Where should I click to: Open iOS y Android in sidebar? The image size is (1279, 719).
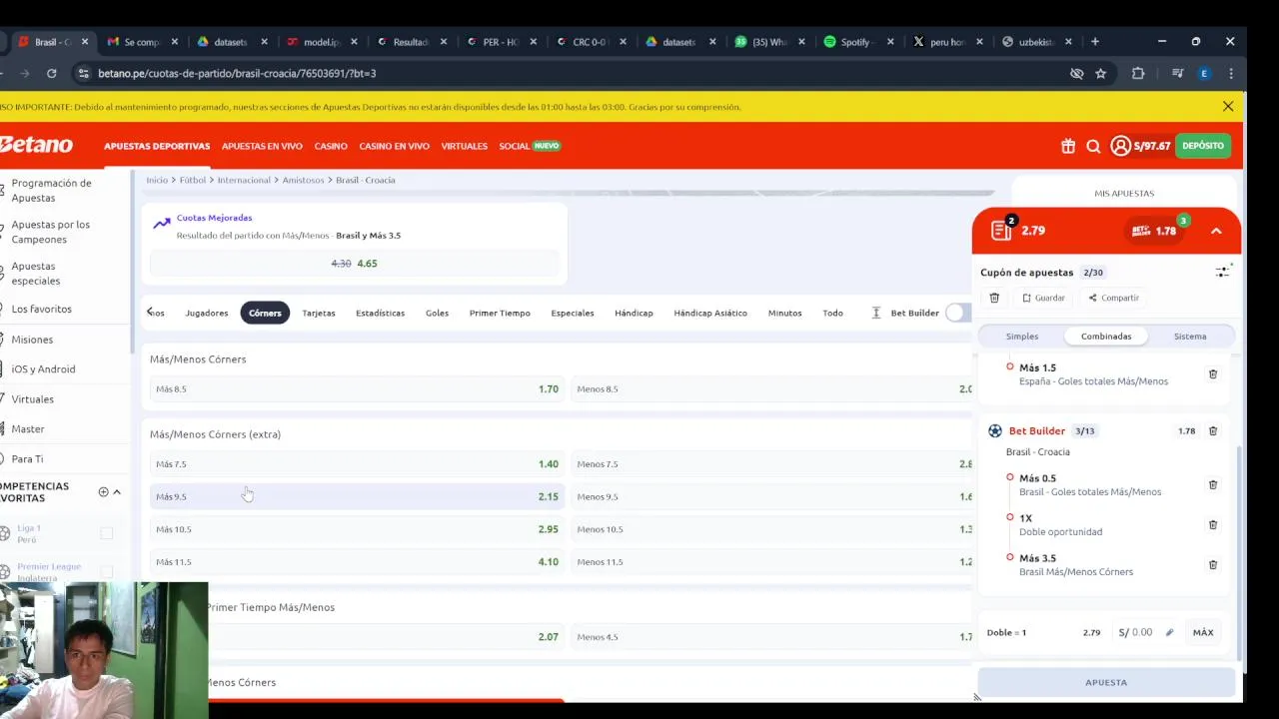43,369
